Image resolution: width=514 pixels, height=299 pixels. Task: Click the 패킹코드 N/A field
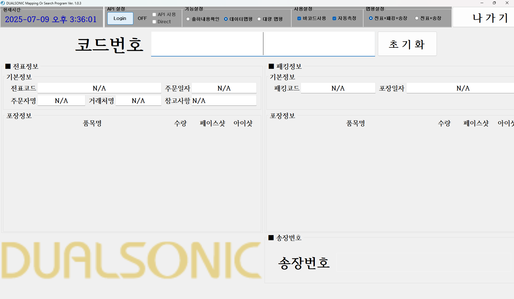click(x=338, y=88)
